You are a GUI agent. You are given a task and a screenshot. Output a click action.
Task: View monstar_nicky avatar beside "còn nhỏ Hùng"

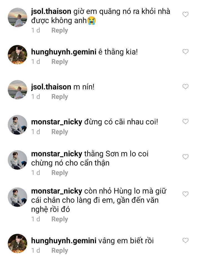click(17, 197)
